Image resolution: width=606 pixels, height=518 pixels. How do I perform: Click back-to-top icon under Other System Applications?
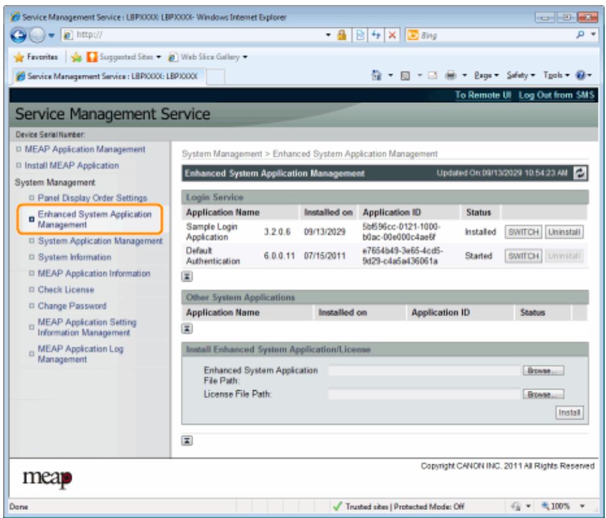(187, 329)
